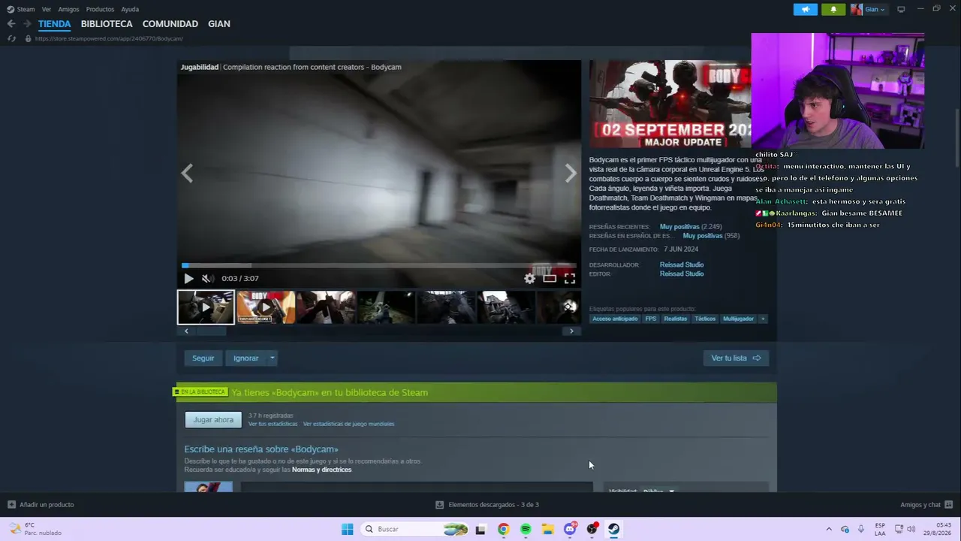Open the developer Reissad Studio link
Viewport: 961px width, 541px height.
pyautogui.click(x=682, y=264)
